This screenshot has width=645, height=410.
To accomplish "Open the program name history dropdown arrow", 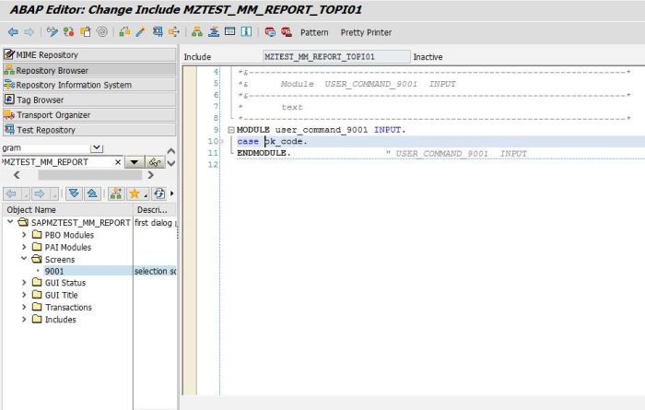I will click(x=135, y=162).
